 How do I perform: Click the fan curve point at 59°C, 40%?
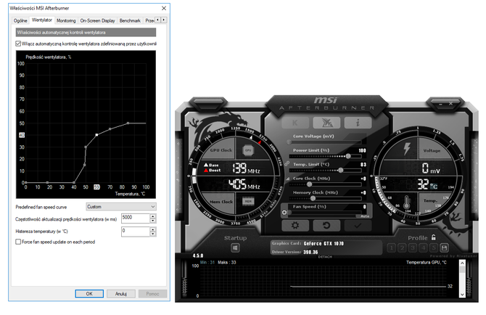(x=96, y=135)
